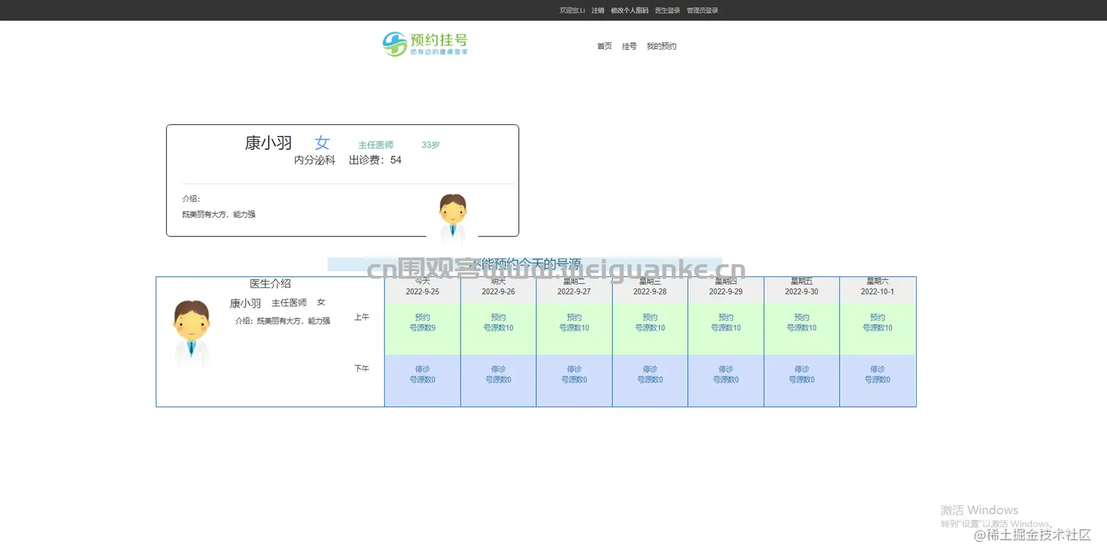Open 修改个人密码 link
Viewport: 1107px width, 558px height.
coord(630,10)
